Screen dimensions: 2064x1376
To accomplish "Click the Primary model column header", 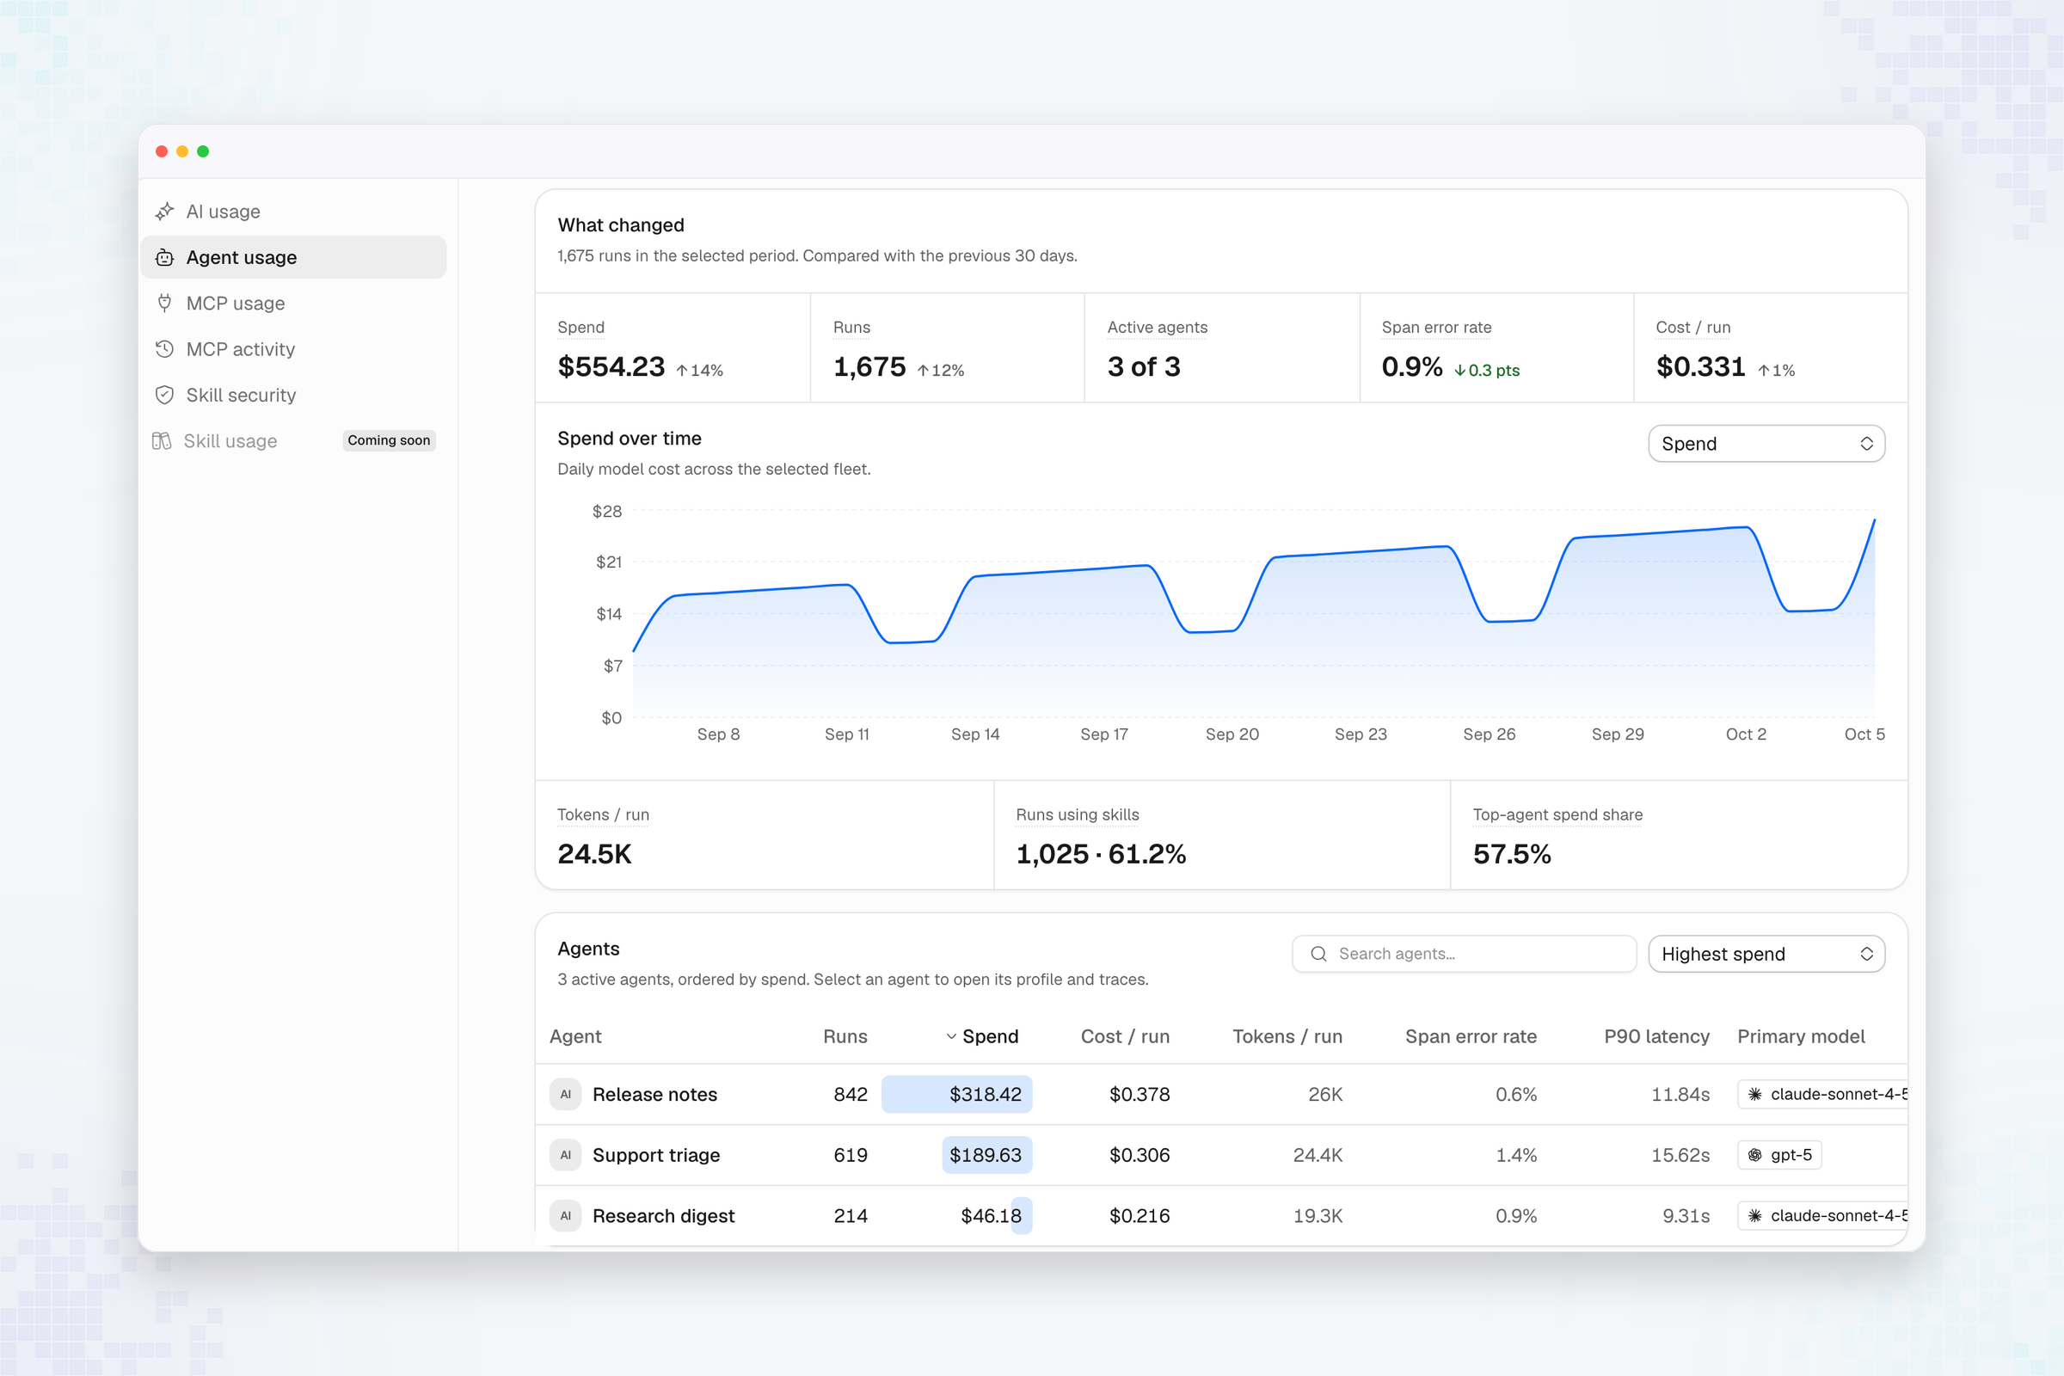I will coord(1801,1036).
